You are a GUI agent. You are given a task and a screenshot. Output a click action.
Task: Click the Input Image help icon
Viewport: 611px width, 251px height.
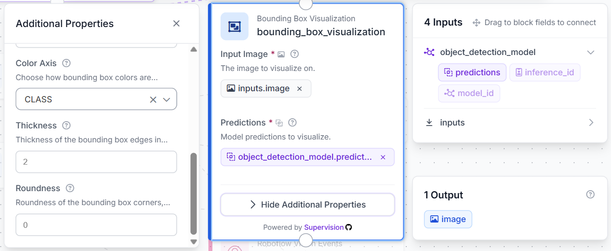[295, 54]
